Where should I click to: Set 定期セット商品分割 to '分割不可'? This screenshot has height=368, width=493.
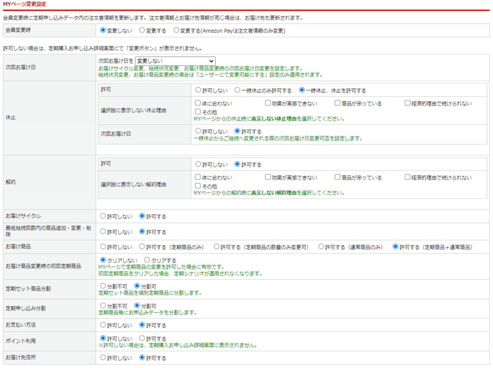click(x=103, y=286)
